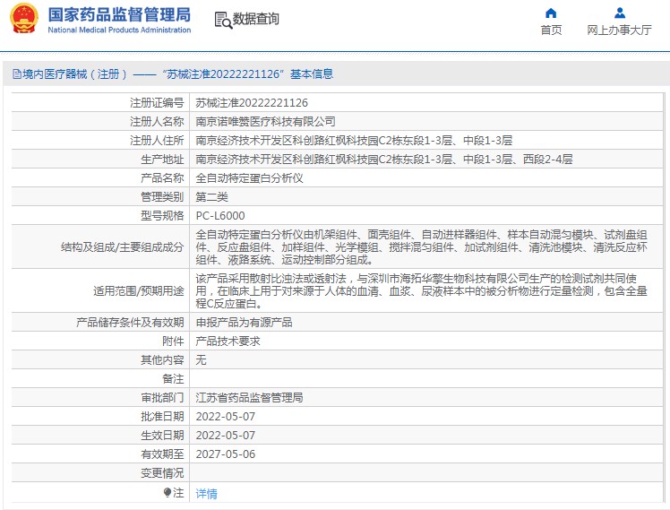The image size is (670, 510).
Task: Click the 产品名称 row label
Action: coord(162,178)
